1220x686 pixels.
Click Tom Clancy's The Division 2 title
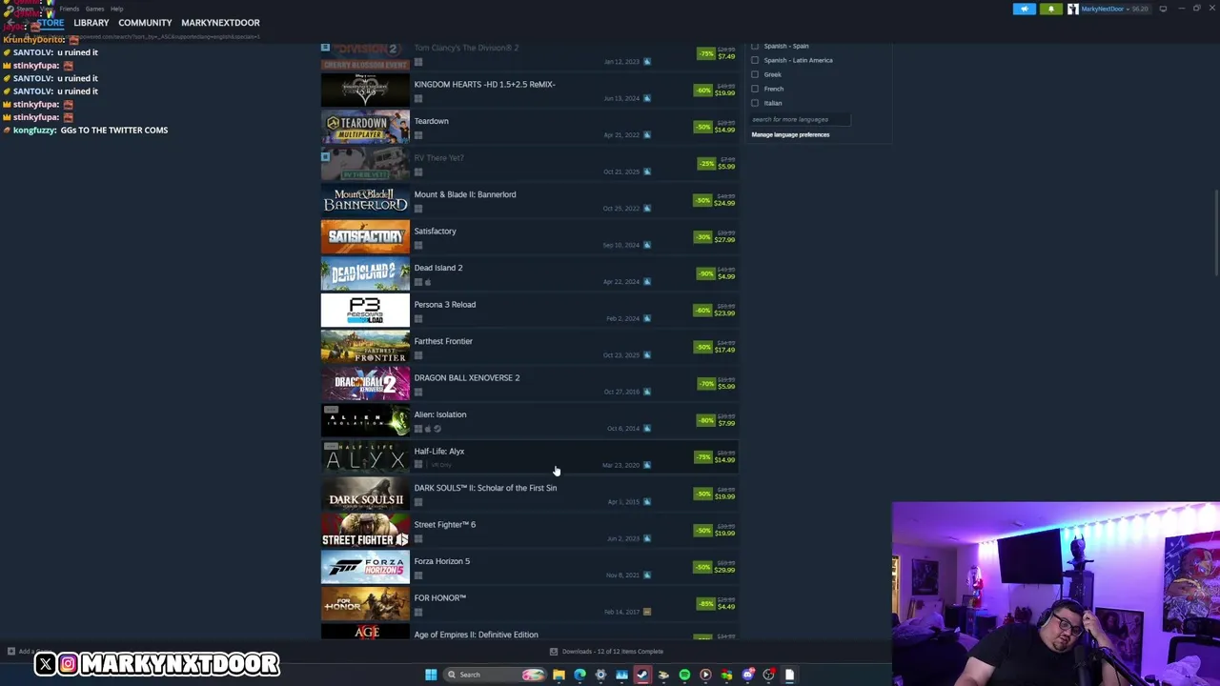point(466,48)
